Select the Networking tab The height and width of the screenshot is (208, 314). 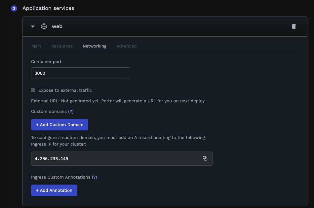click(95, 46)
